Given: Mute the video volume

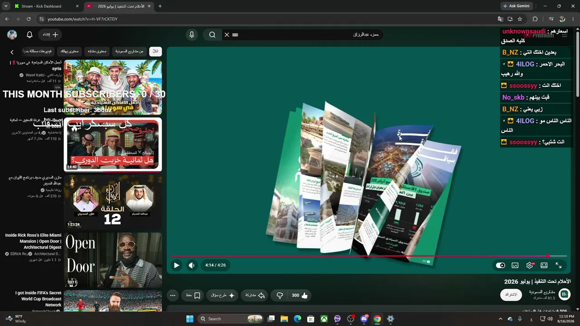Looking at the screenshot, I should (x=192, y=265).
